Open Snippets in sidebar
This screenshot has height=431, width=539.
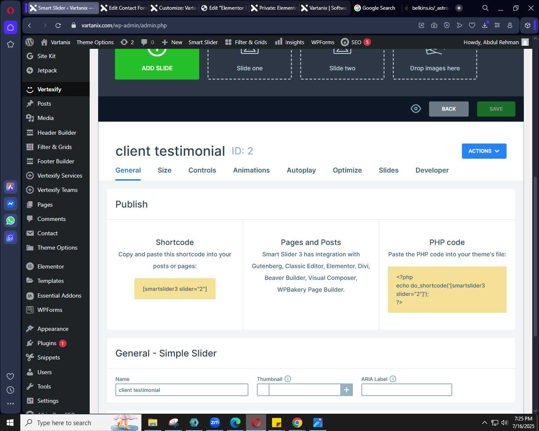tap(56, 357)
